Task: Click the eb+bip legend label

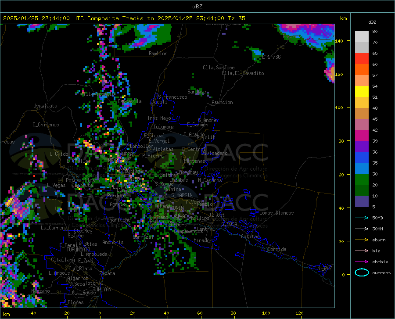Action: 380,262
